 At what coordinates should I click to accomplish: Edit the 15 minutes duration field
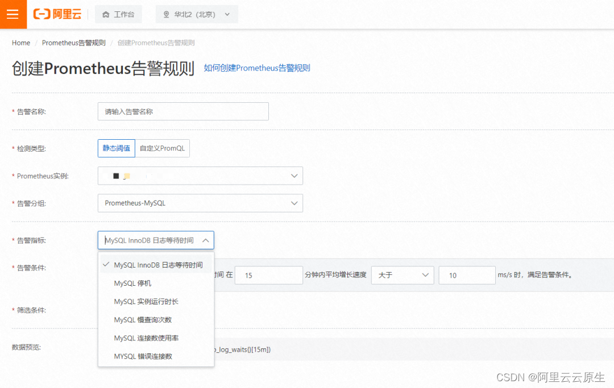tap(268, 276)
